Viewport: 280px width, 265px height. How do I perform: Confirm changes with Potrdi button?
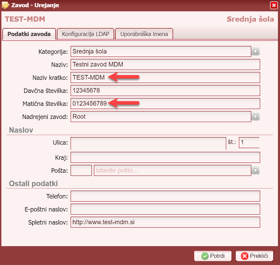point(212,256)
